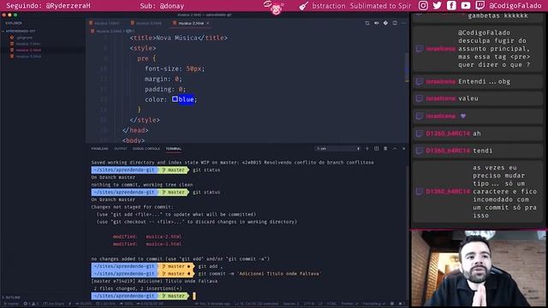Screen dimensions: 548x308
Task: Open the YouTube icon in top banner
Action: coord(466,6)
